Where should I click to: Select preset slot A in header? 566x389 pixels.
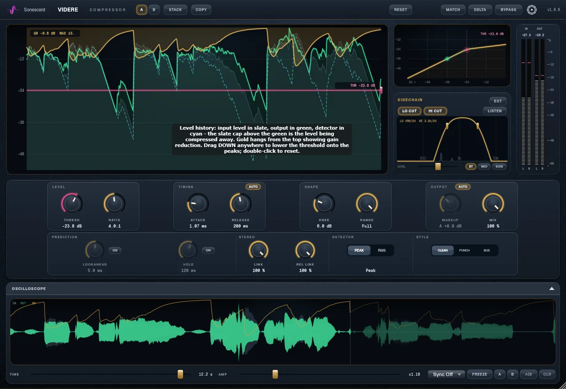142,10
